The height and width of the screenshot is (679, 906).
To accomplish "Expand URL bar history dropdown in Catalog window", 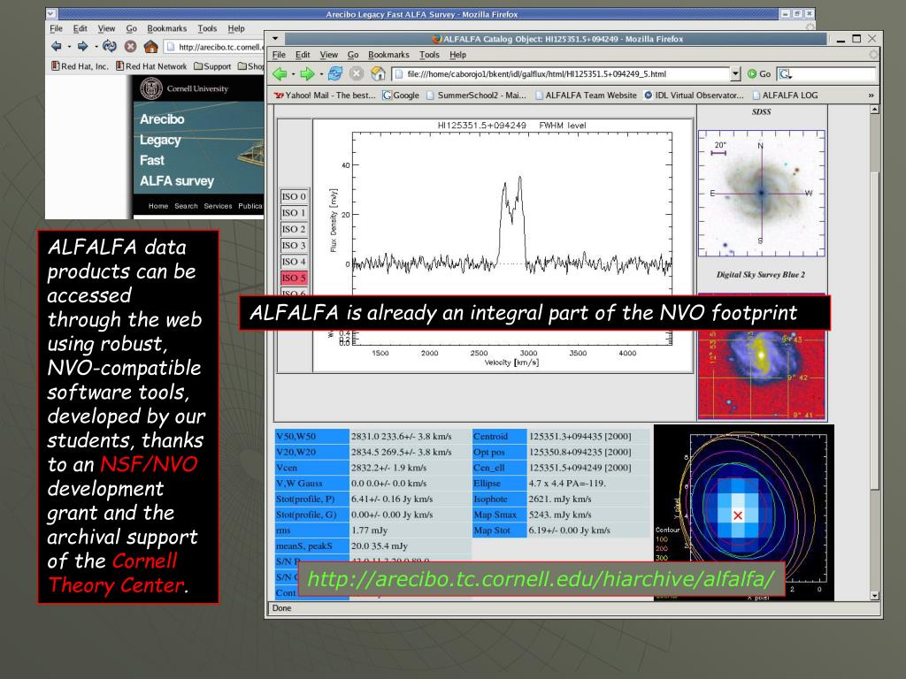I will pos(735,74).
